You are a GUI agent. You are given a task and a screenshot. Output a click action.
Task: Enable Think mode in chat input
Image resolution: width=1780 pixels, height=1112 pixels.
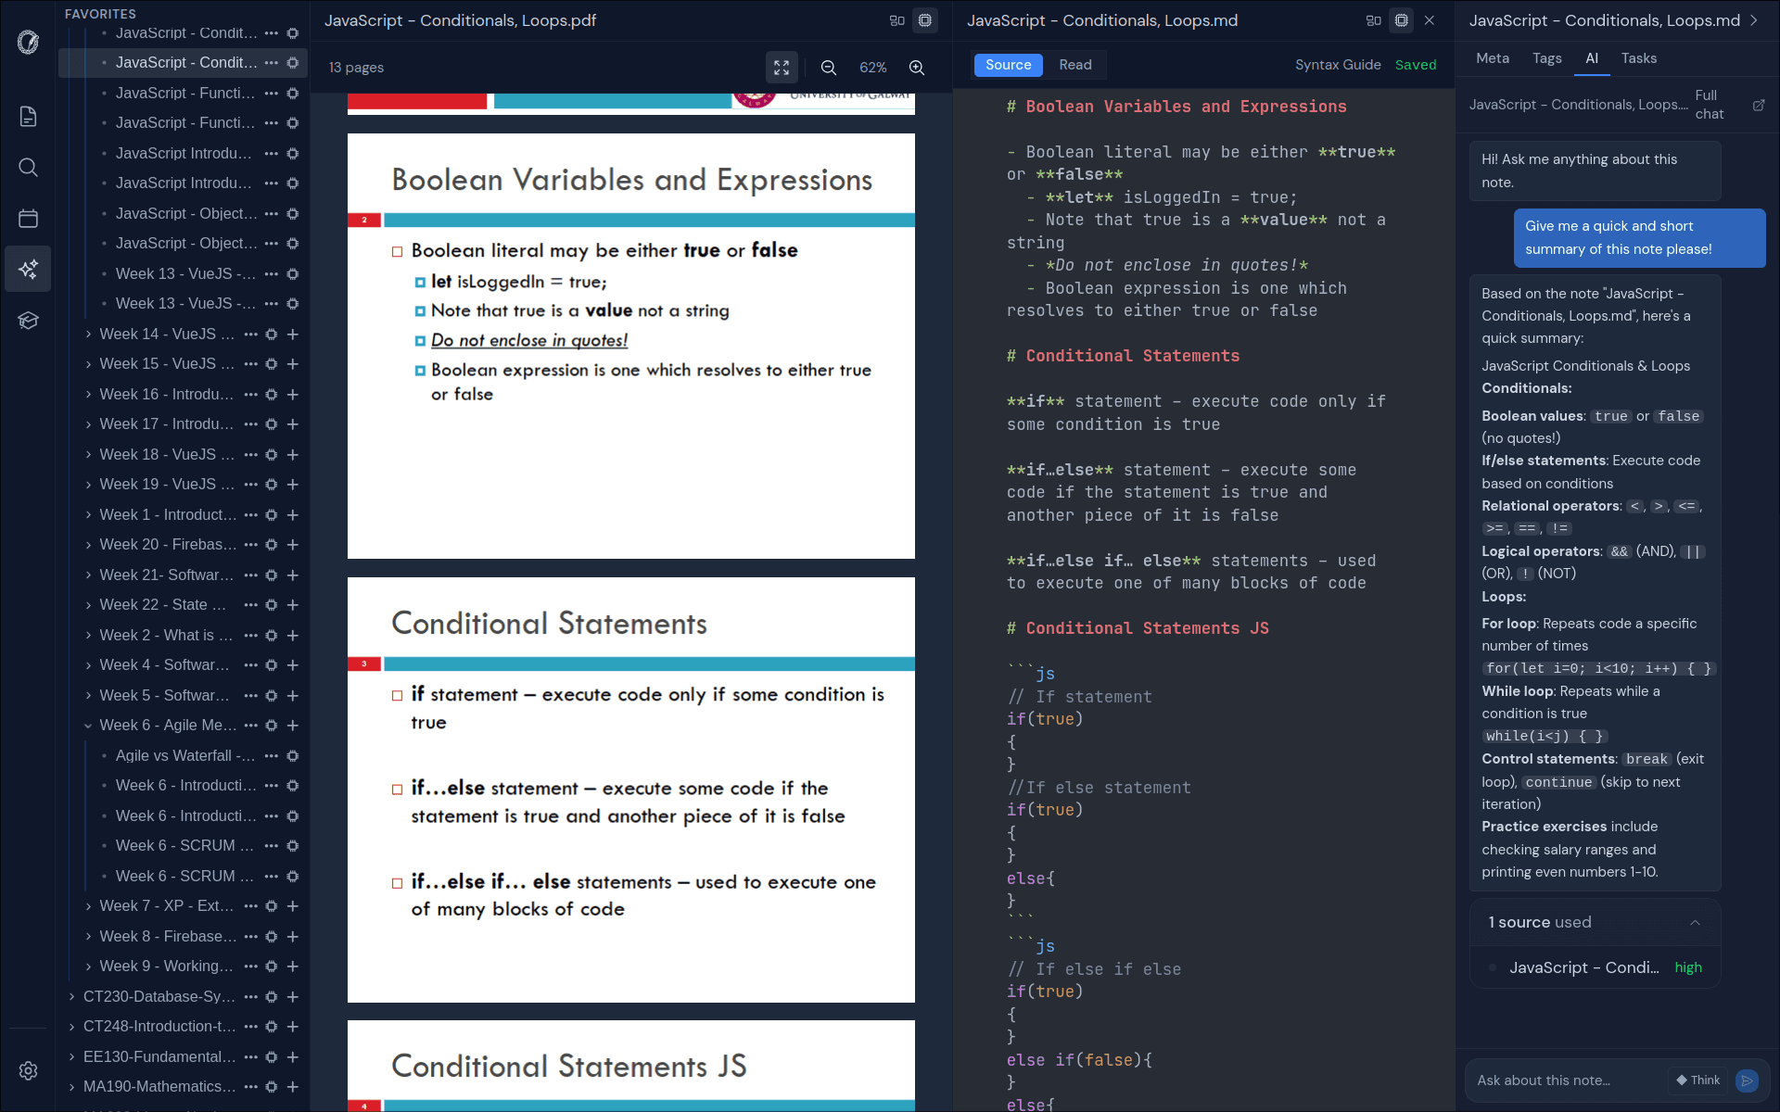[1697, 1080]
